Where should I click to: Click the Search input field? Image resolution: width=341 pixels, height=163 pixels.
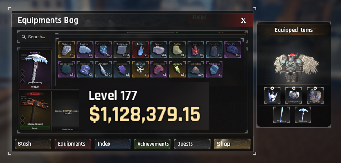[35, 37]
